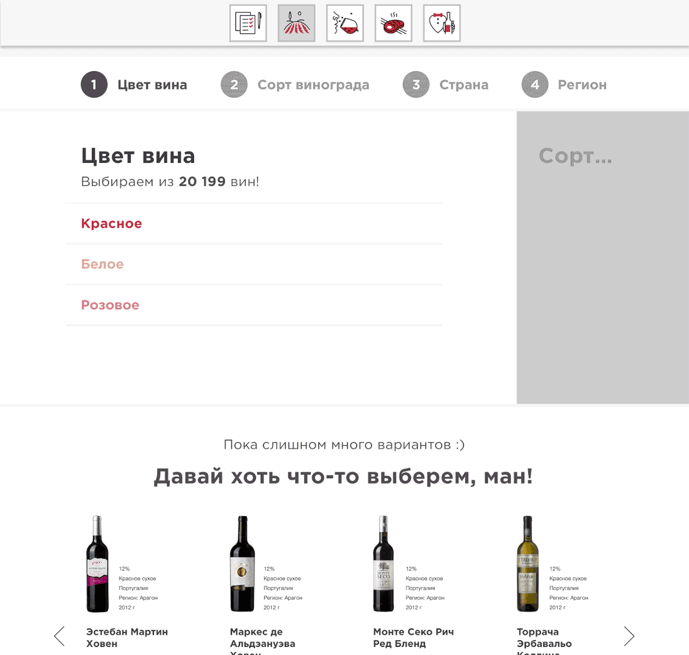689x655 pixels.
Task: Open Монте Секо Рич Ред Бленд title
Action: coord(413,638)
